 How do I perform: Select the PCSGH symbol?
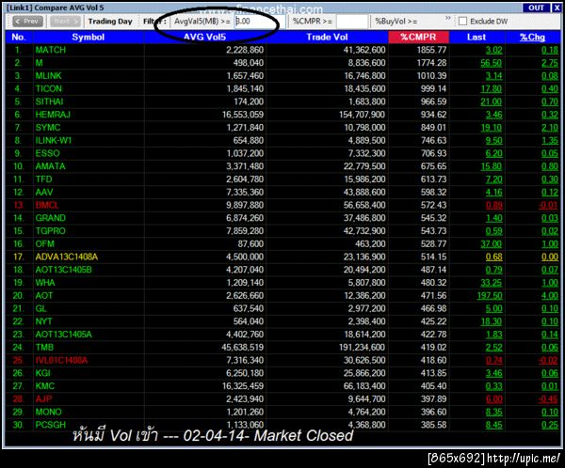click(x=51, y=425)
